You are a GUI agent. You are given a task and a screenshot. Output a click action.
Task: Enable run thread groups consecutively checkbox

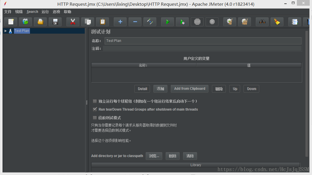pyautogui.click(x=95, y=101)
